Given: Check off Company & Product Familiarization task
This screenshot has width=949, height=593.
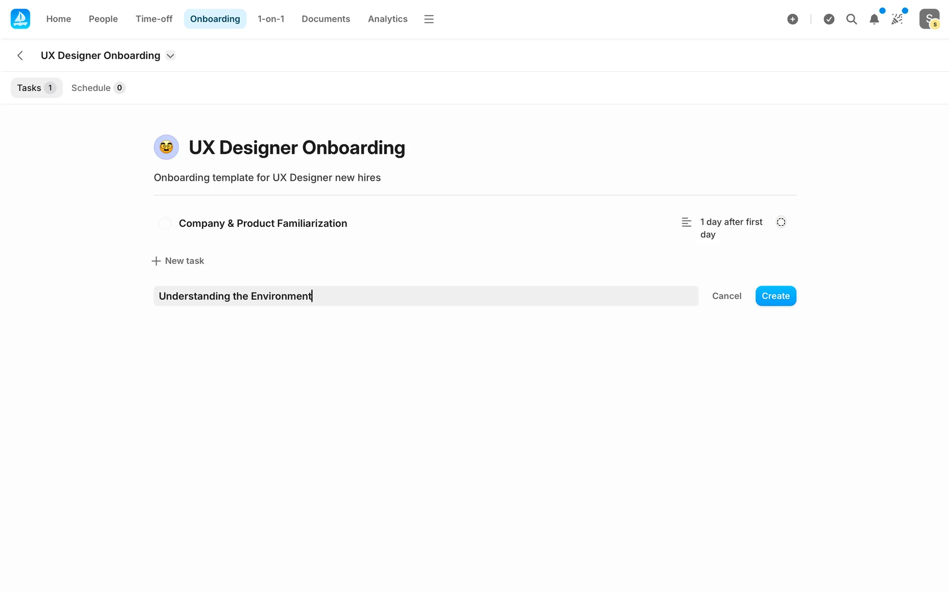Looking at the screenshot, I should 165,223.
